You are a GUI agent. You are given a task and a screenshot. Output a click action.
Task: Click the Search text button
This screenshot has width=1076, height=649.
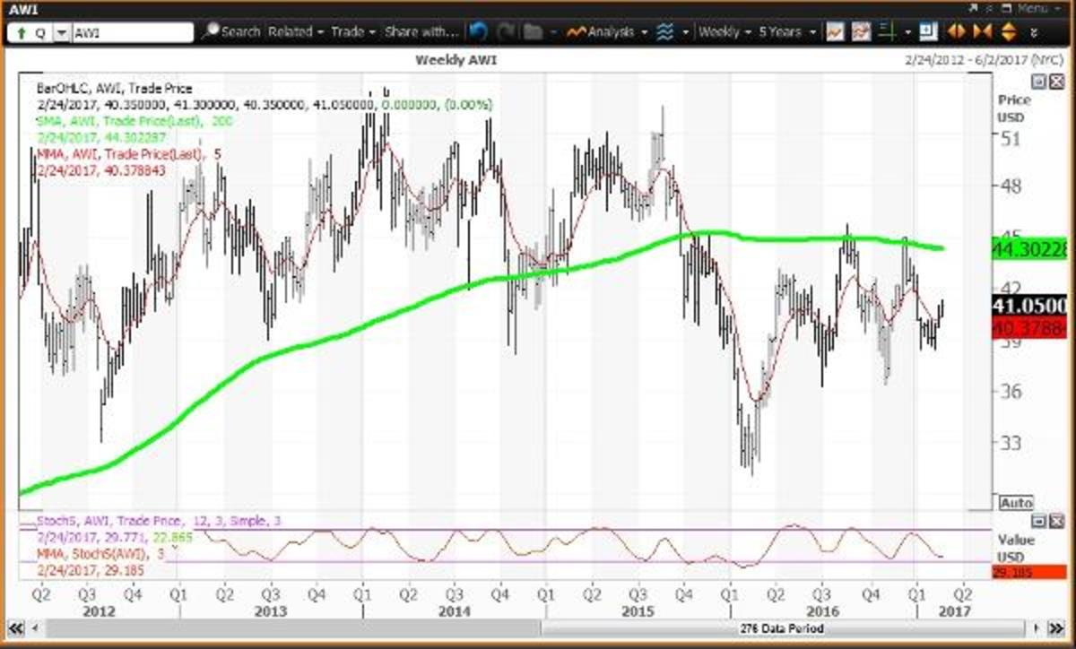pos(240,32)
